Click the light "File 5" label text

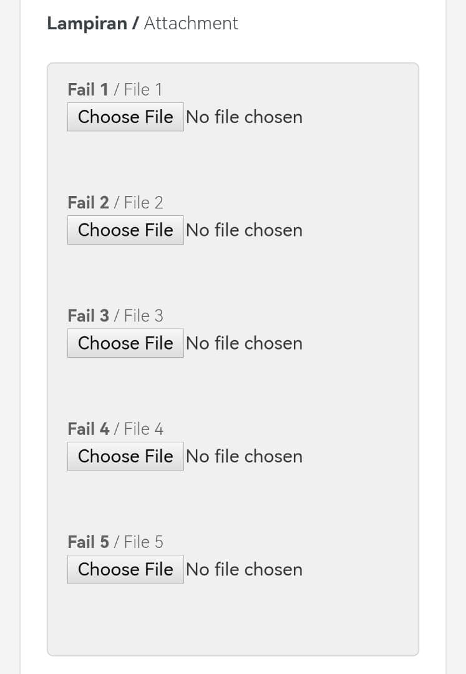coord(143,542)
